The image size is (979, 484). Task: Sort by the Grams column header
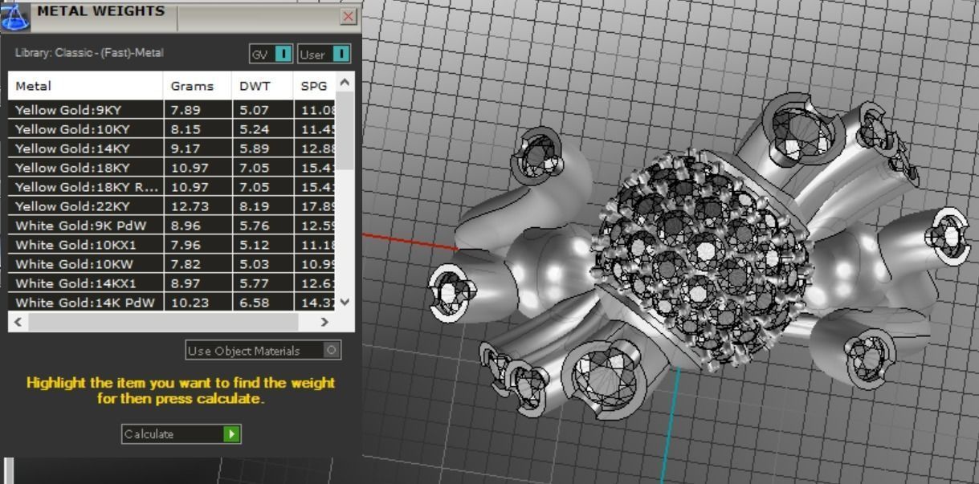point(198,86)
